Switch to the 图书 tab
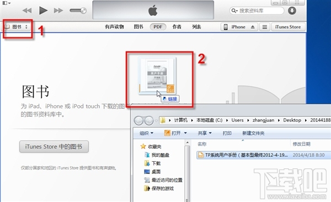Image resolution: width=331 pixels, height=202 pixels. pyautogui.click(x=138, y=27)
